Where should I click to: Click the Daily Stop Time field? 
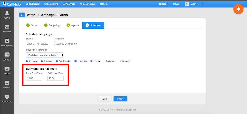56,78
